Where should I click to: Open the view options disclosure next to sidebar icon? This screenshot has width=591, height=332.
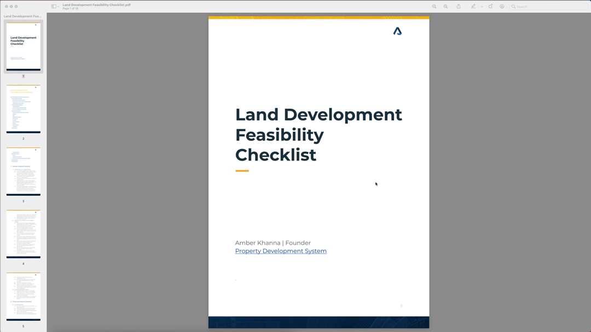pyautogui.click(x=59, y=7)
